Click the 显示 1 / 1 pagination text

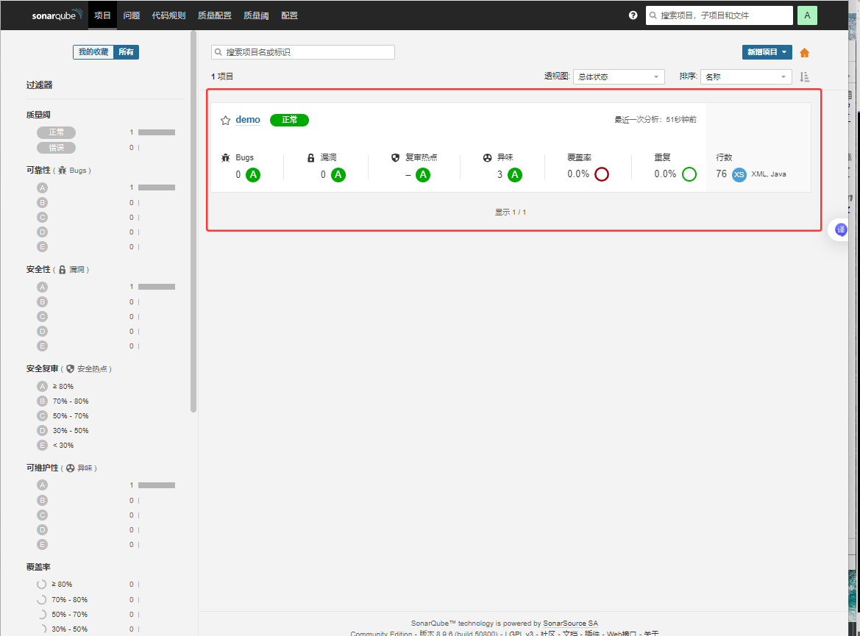pos(511,212)
